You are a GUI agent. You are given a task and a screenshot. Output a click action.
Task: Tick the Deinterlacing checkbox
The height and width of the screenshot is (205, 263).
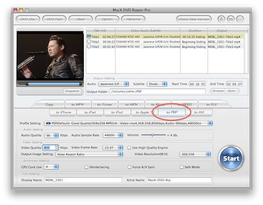(x=86, y=167)
